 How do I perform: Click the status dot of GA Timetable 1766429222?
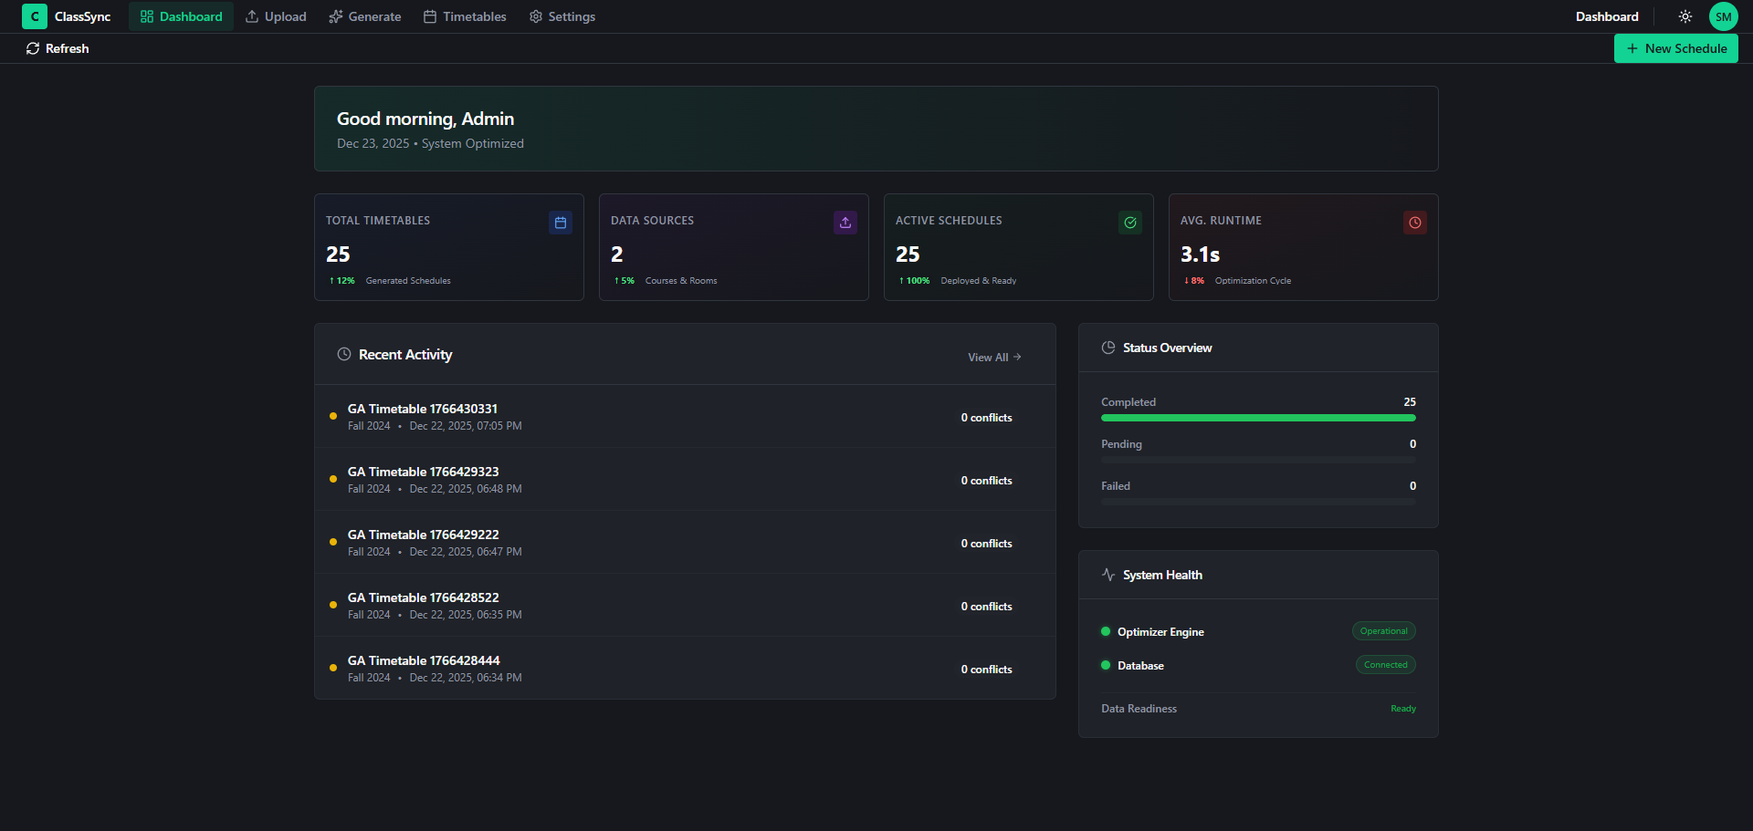click(333, 542)
